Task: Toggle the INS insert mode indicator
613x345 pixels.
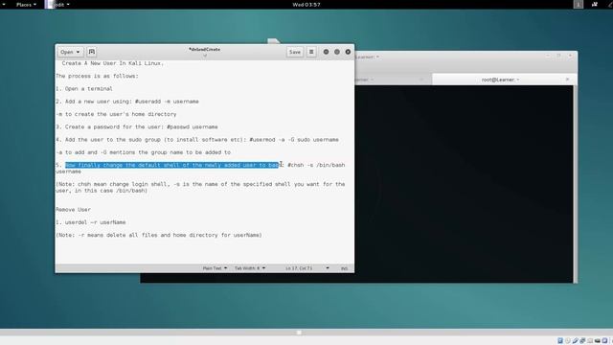Action: (x=344, y=268)
